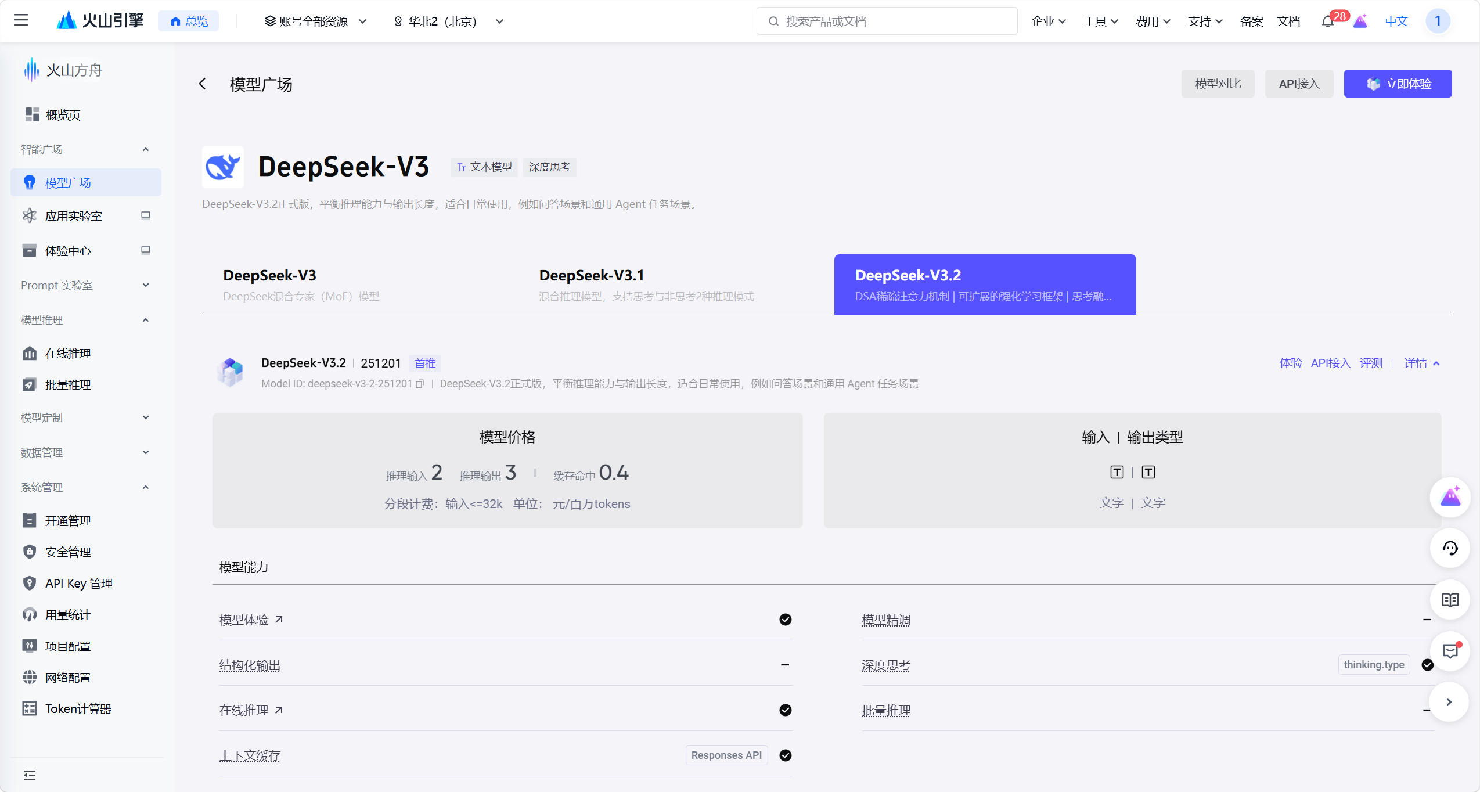The height and width of the screenshot is (792, 1480).
Task: Click the 深度思考 capability label
Action: coord(886,665)
